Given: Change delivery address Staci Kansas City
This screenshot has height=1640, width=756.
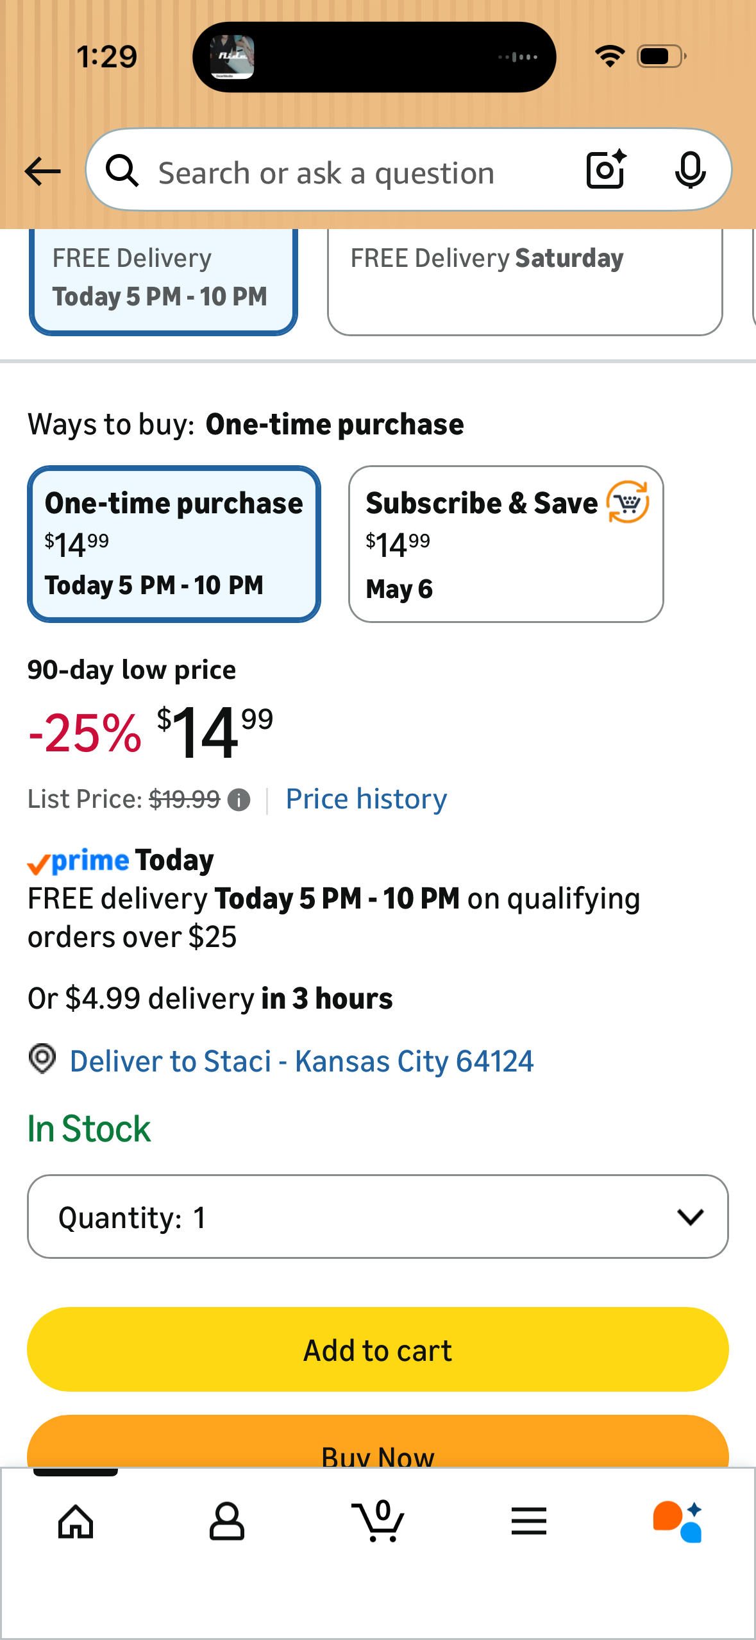Looking at the screenshot, I should tap(301, 1061).
